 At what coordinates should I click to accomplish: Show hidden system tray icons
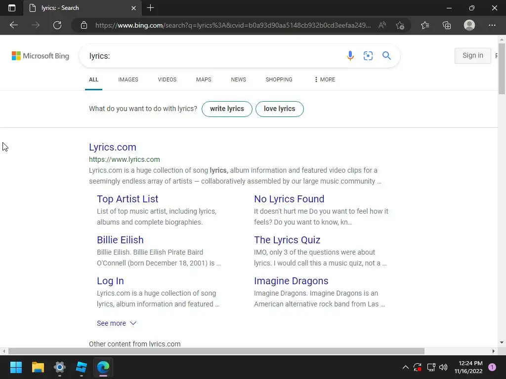[406, 367]
